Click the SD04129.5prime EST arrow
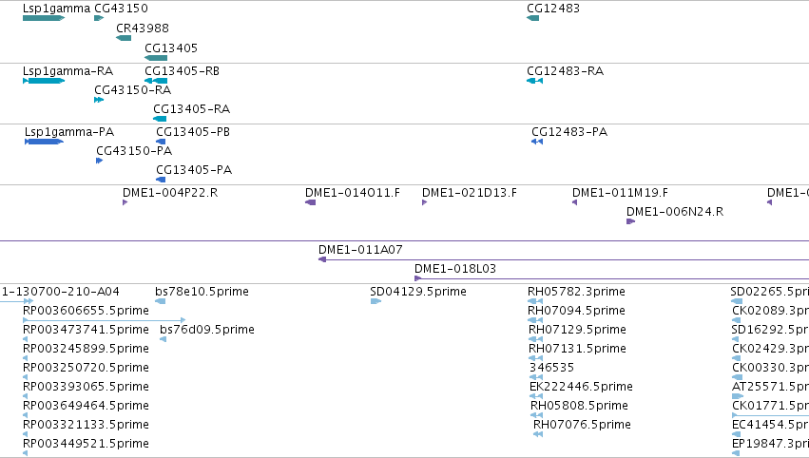The height and width of the screenshot is (458, 809). [376, 301]
